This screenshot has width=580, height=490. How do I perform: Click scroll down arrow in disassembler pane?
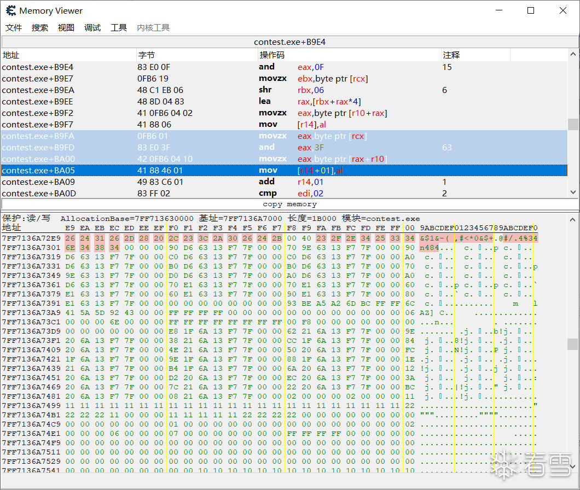[573, 192]
